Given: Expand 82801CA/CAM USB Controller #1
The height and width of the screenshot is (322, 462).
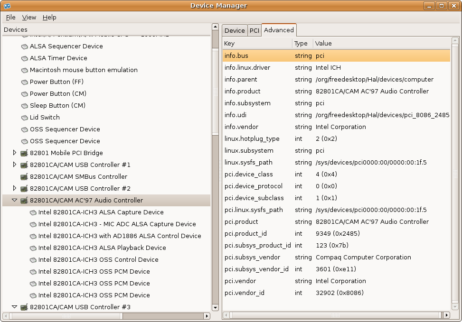Looking at the screenshot, I should [15, 165].
